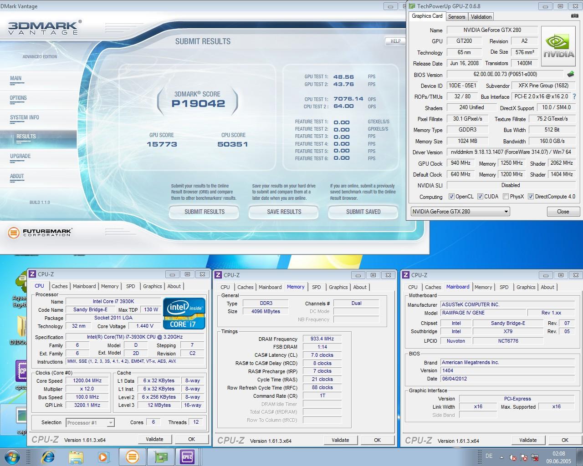Click the BIOS Version field in GPU-Z
The width and height of the screenshot is (583, 466).
[x=505, y=74]
